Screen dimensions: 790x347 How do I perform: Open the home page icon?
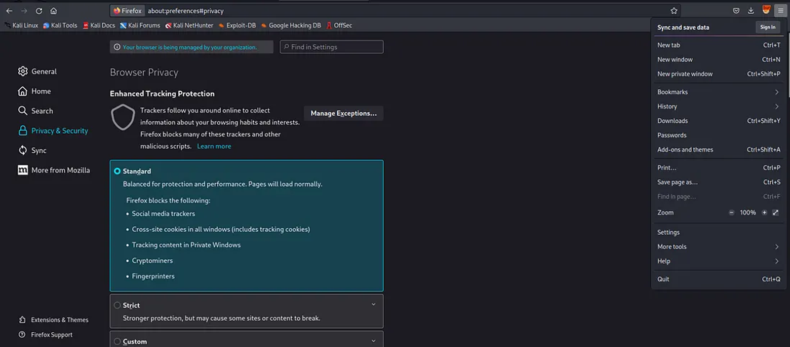pos(53,11)
